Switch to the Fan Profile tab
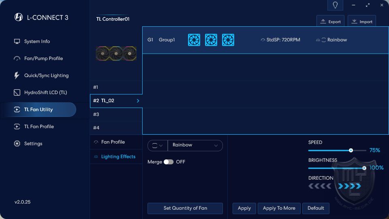The height and width of the screenshot is (219, 389). point(116,142)
